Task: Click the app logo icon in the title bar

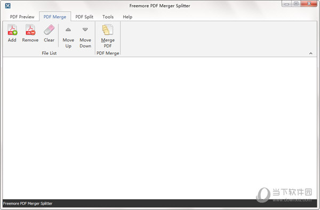Action: click(x=8, y=6)
